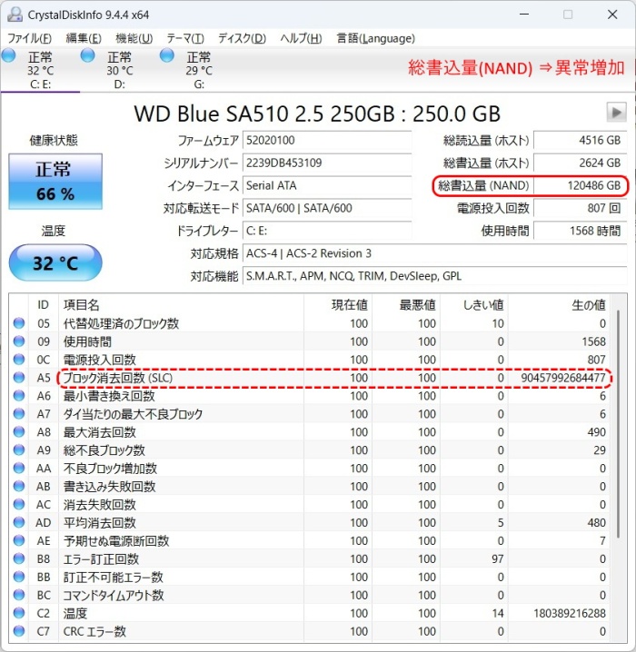
Task: Open the 機能(U) menu
Action: click(x=134, y=38)
